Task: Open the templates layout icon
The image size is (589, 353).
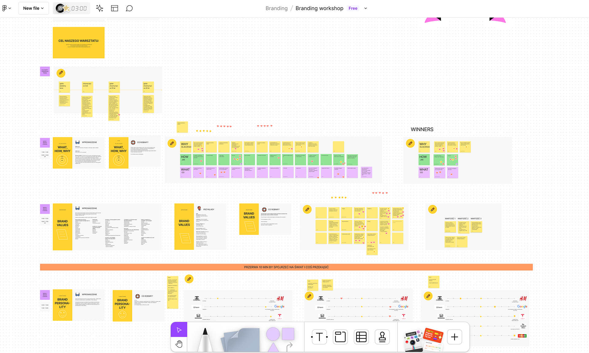Action: 114,8
